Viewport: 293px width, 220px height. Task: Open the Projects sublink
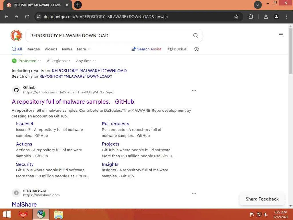(111, 144)
